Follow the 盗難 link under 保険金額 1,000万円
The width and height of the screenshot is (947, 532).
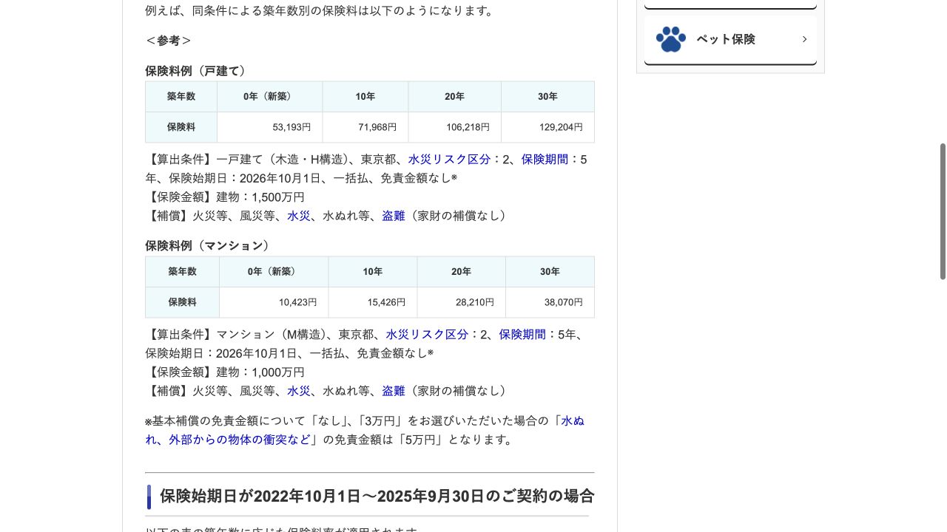click(394, 391)
